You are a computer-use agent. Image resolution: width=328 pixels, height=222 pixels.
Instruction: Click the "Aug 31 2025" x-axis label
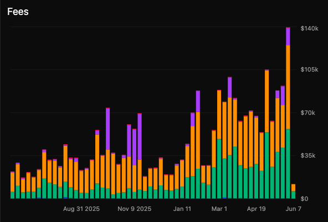click(81, 209)
